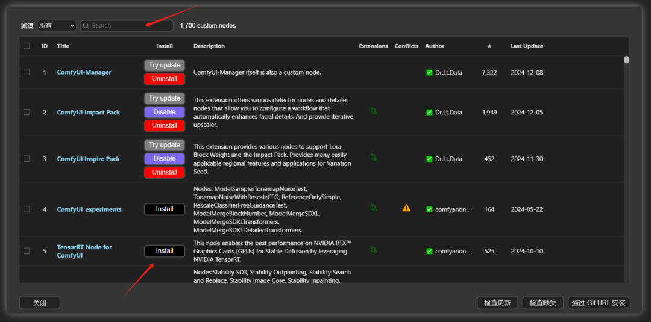Click the 525 star count
The height and width of the screenshot is (322, 651).
click(489, 251)
